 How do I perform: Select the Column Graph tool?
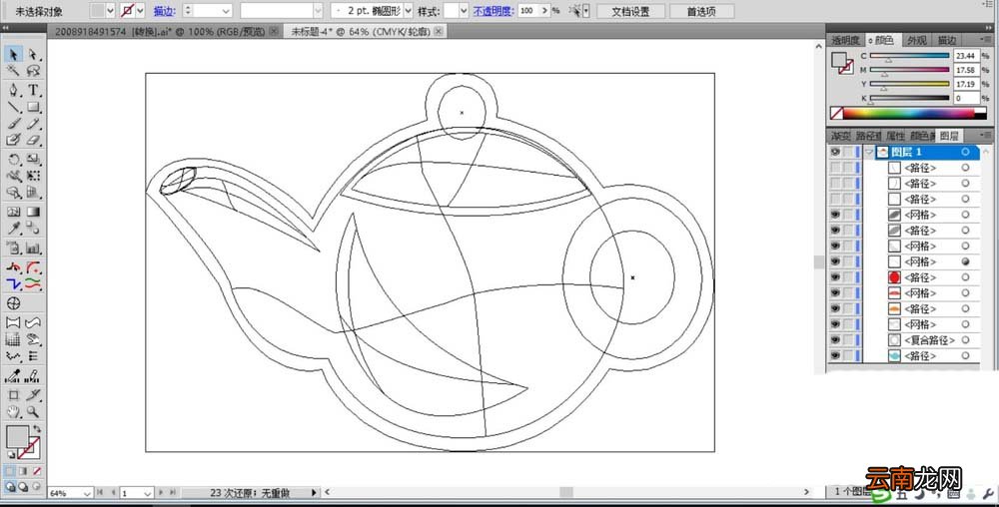[x=33, y=249]
